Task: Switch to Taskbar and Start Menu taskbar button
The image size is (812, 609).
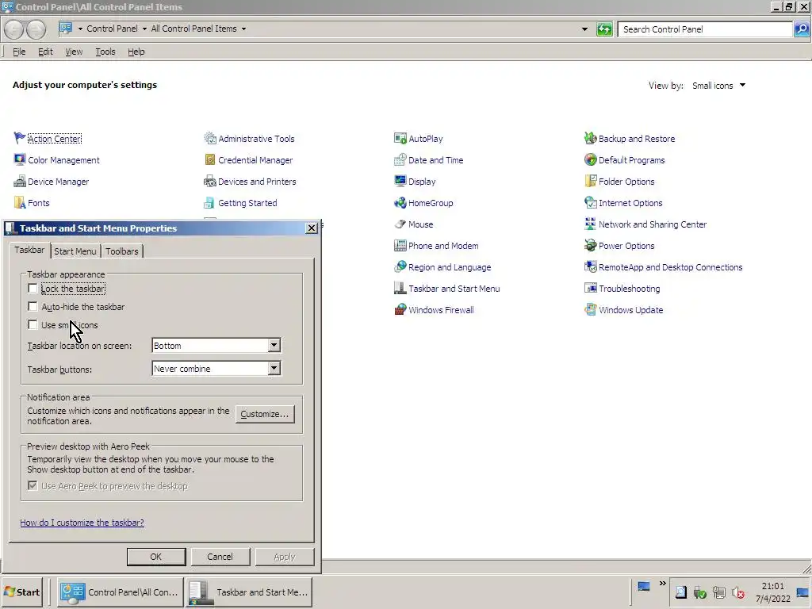Action: pos(249,592)
